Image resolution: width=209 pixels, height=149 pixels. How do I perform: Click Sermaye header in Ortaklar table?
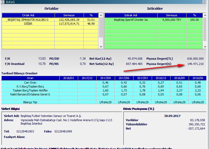(x=69, y=15)
